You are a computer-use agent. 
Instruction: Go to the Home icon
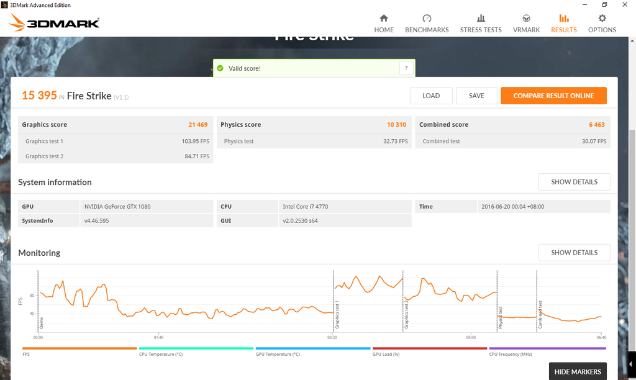[x=384, y=18]
